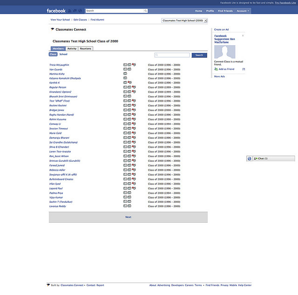Click the Add as Friend link
The image size is (298, 295).
pyautogui.click(x=226, y=69)
